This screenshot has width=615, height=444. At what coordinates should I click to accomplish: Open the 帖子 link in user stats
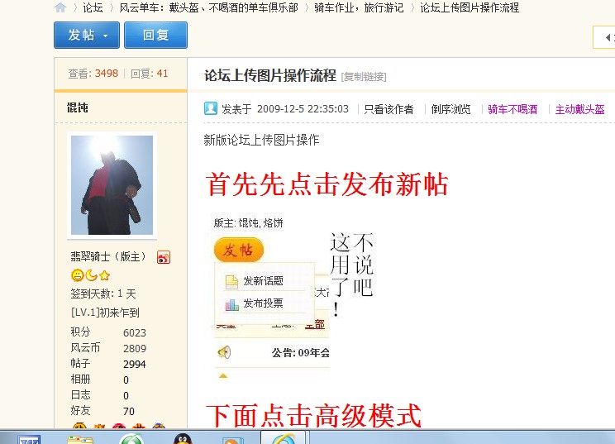(x=80, y=363)
